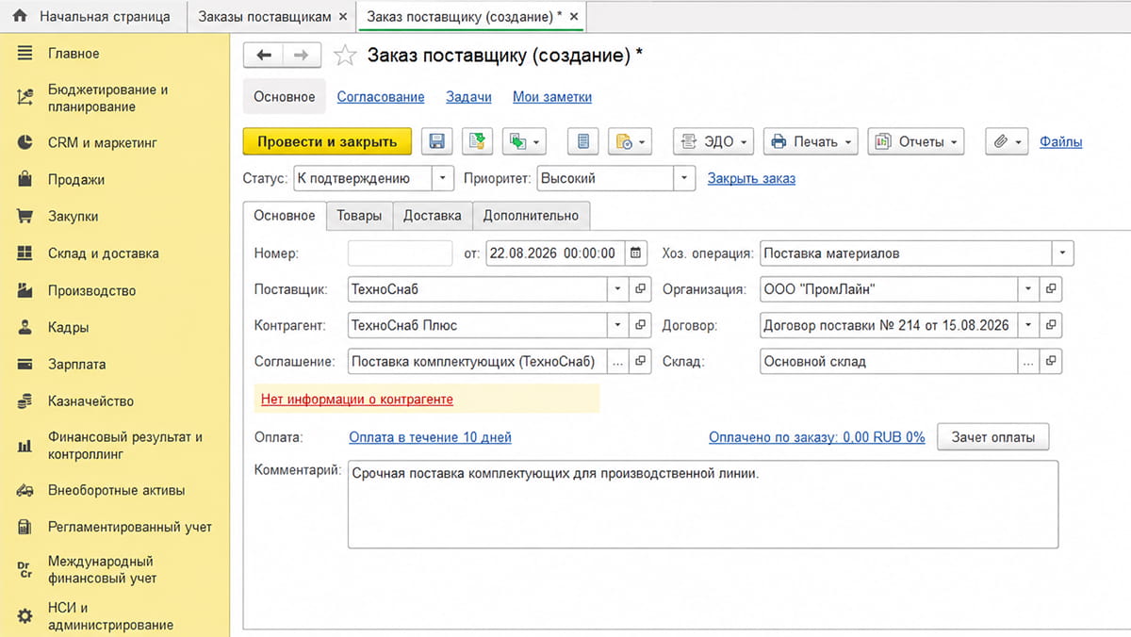Click into the Комментарий text area
The image size is (1131, 637).
(703, 504)
